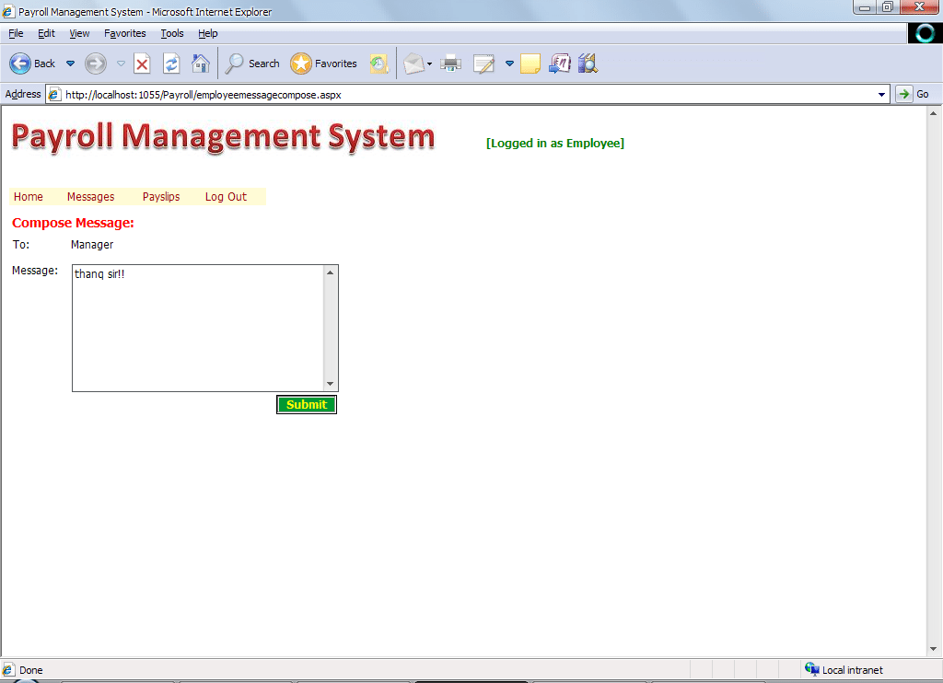The height and width of the screenshot is (683, 943).
Task: Refresh the page with the Refresh icon
Action: coord(171,64)
